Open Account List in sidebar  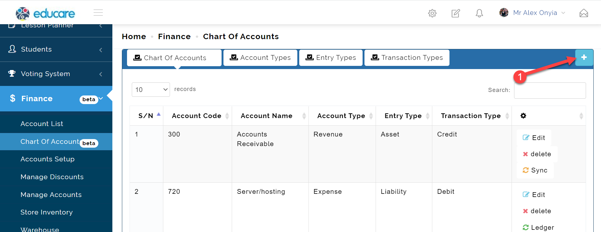click(x=42, y=124)
